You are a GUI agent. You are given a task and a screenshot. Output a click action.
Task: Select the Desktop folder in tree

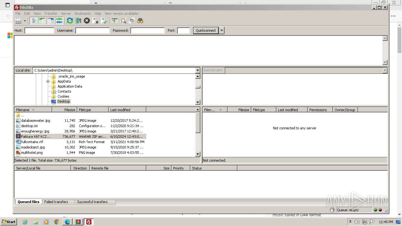click(63, 101)
